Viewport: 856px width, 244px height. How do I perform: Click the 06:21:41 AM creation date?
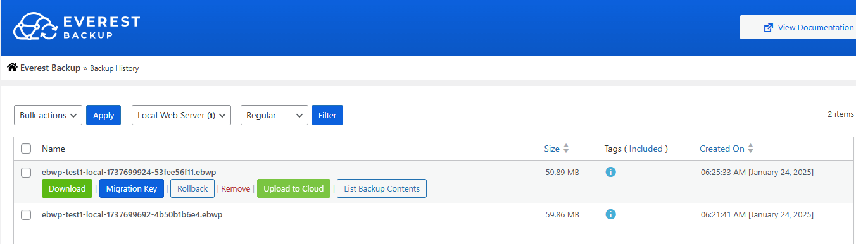pos(757,214)
